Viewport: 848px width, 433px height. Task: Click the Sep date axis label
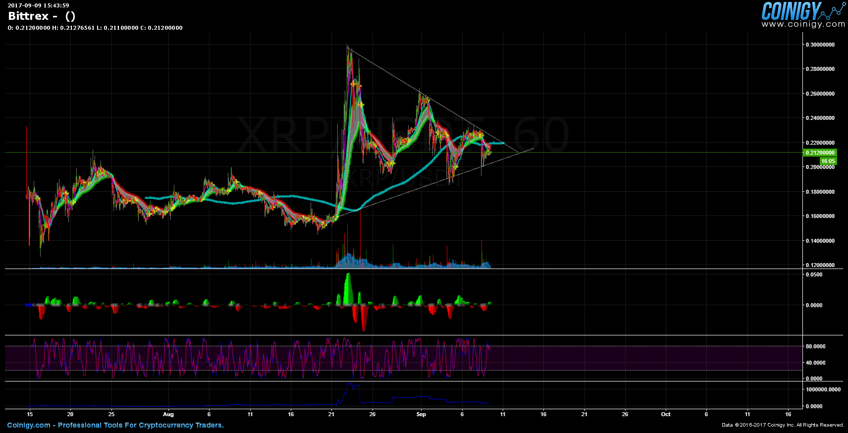(x=421, y=414)
